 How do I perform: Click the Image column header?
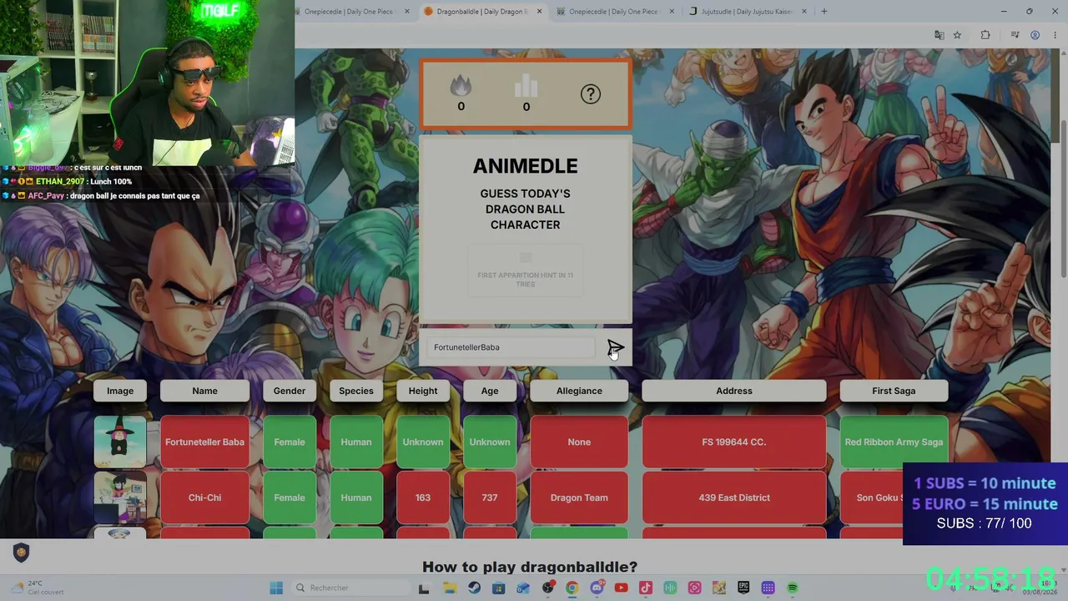click(x=120, y=391)
